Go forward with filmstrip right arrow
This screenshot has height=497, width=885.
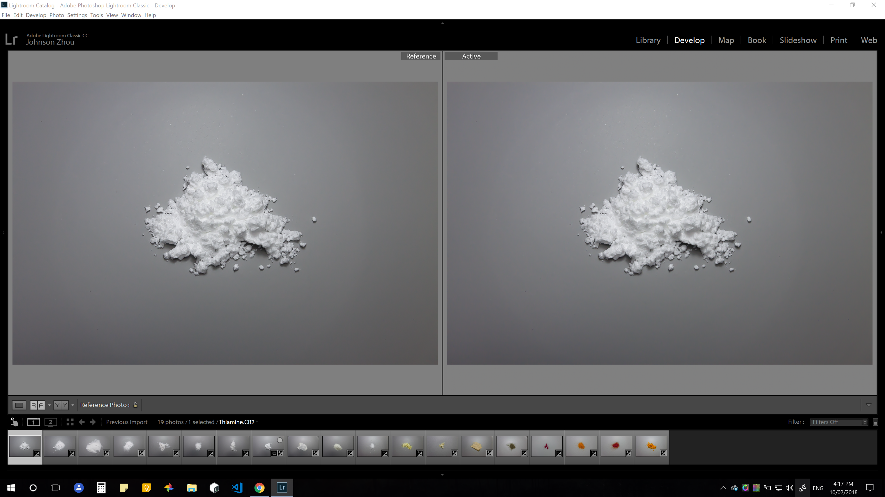click(93, 422)
